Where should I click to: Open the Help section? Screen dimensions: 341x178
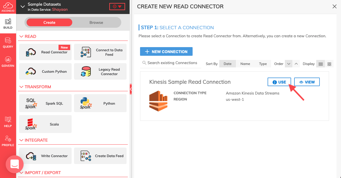point(8,122)
